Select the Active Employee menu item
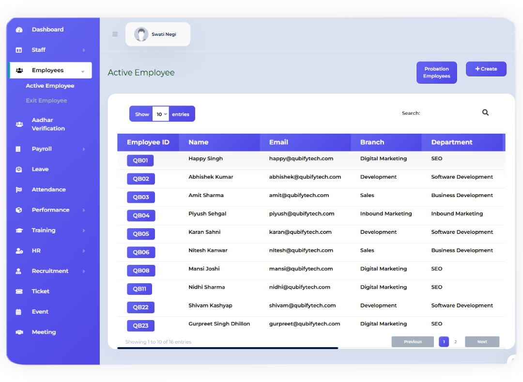The height and width of the screenshot is (382, 523). [50, 85]
